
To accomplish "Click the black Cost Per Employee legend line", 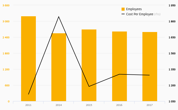I will pyautogui.click(x=123, y=14).
